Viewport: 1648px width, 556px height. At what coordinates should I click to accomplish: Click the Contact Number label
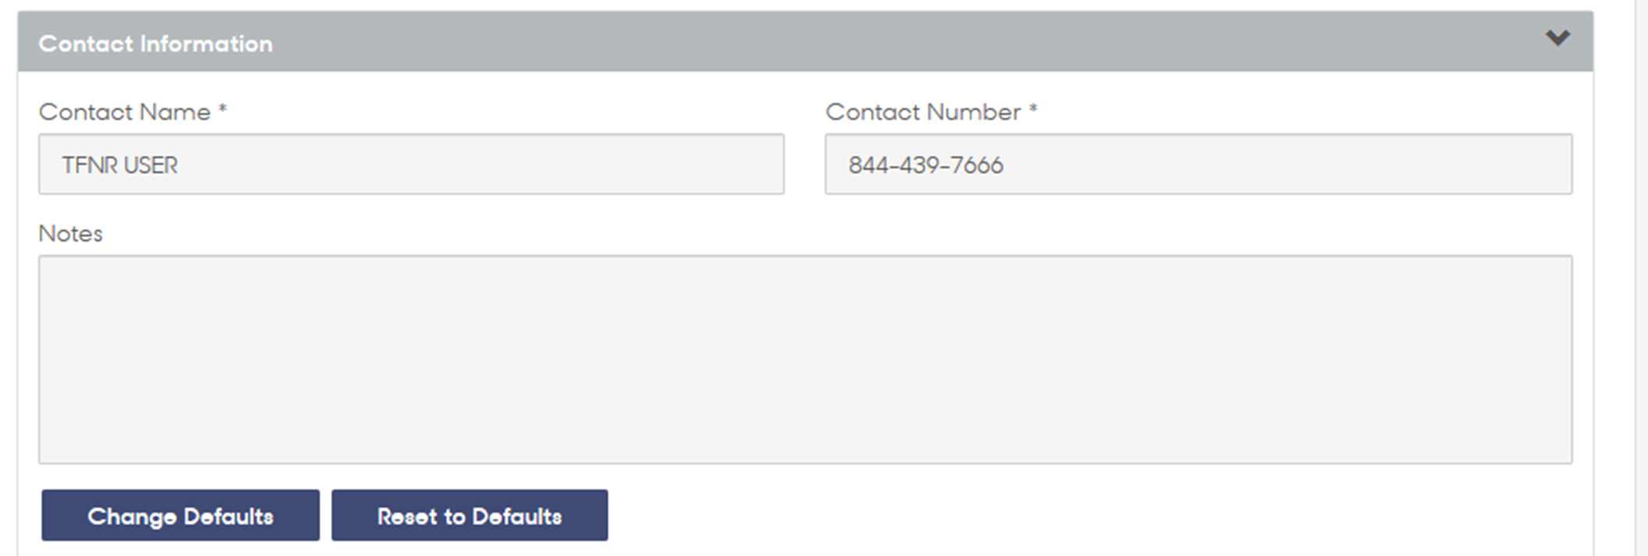(x=923, y=112)
